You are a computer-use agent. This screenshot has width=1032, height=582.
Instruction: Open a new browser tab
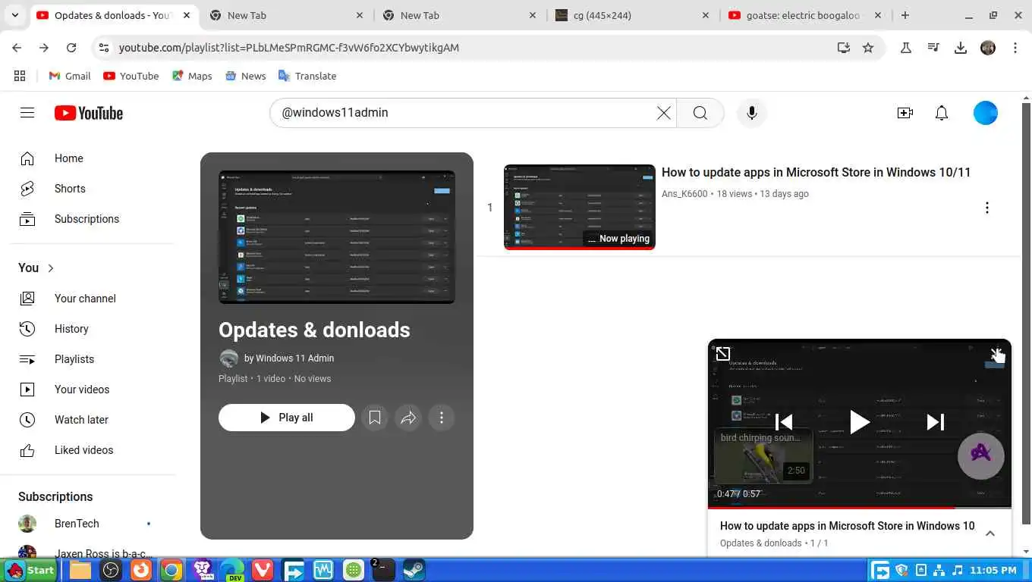905,15
